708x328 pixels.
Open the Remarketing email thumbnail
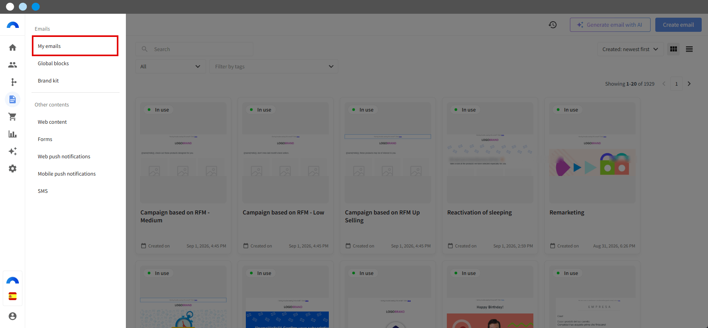click(592, 153)
